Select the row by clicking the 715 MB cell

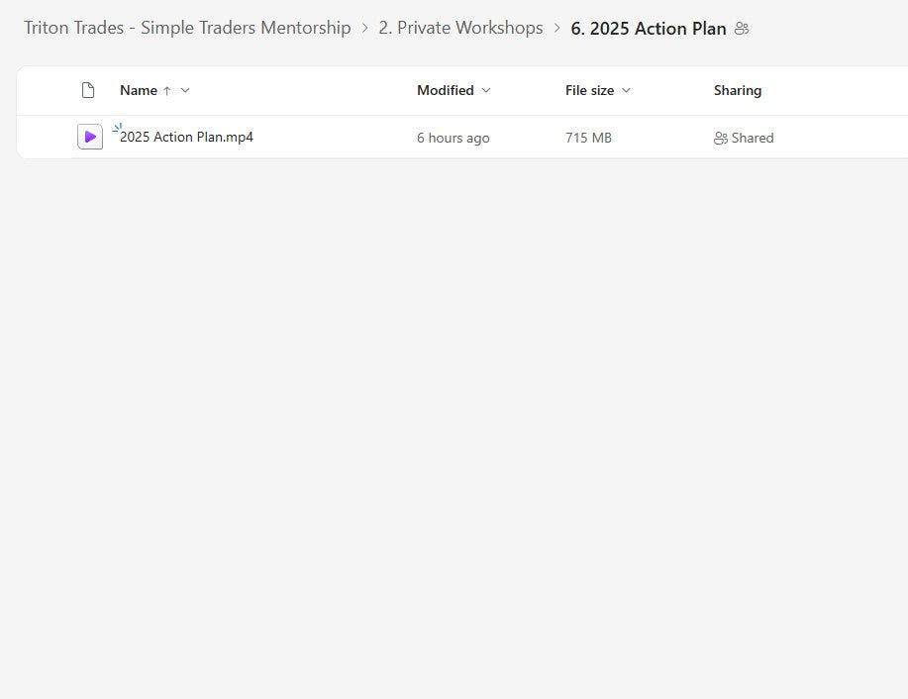point(588,139)
